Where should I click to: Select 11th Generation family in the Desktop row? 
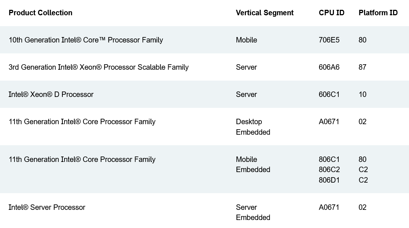pyautogui.click(x=82, y=122)
